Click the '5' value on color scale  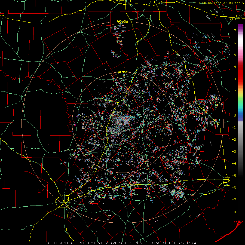click(x=235, y=55)
